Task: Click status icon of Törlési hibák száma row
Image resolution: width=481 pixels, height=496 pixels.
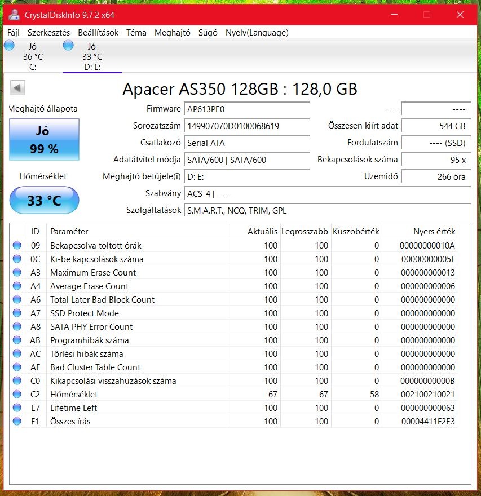Action: [17, 353]
